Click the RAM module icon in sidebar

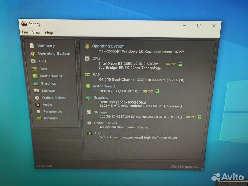(34, 69)
